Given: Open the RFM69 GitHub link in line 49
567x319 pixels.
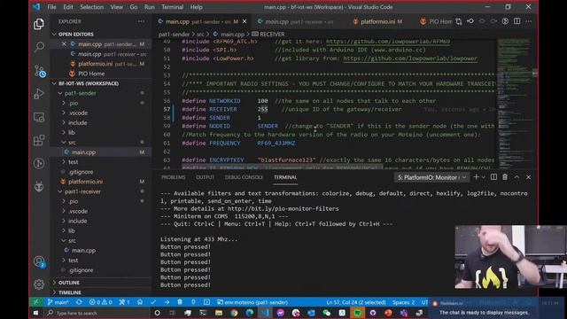Looking at the screenshot, I should point(388,42).
